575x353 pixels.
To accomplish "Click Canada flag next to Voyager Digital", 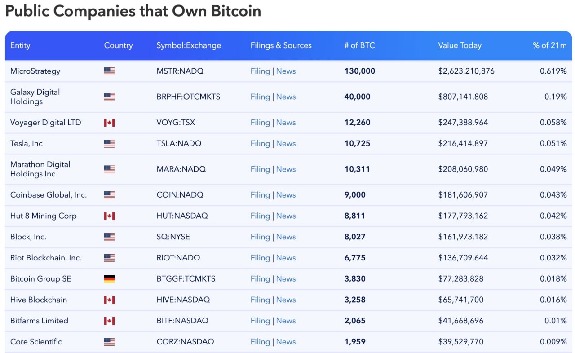I will click(x=109, y=123).
